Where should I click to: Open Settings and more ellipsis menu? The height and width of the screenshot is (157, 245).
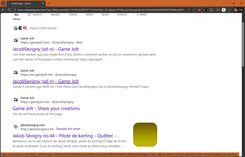pos(229,10)
